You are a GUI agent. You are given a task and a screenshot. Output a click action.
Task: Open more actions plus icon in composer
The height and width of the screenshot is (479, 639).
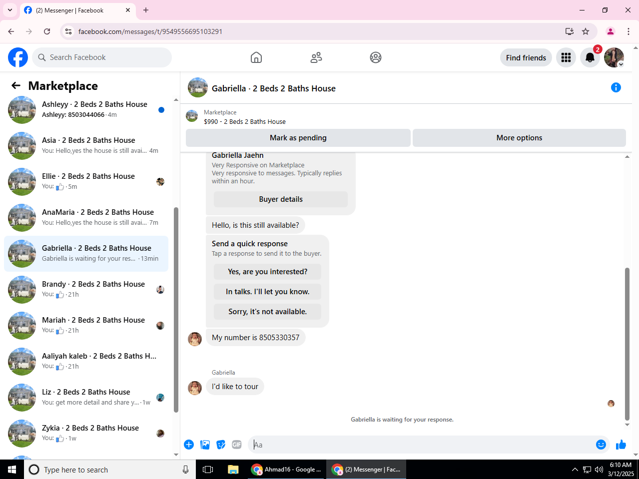[189, 445]
